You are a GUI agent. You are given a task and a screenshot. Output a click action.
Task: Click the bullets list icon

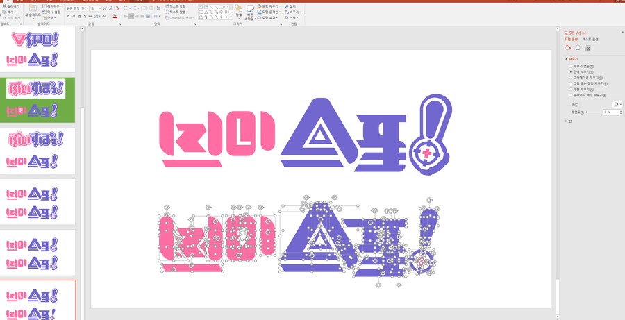click(126, 8)
